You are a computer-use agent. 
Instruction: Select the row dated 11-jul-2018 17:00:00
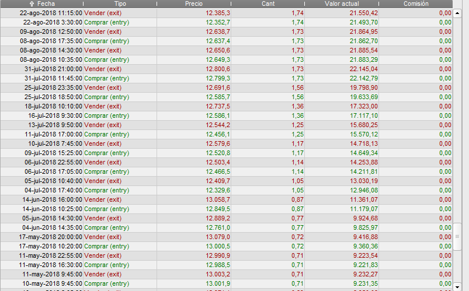click(x=226, y=135)
